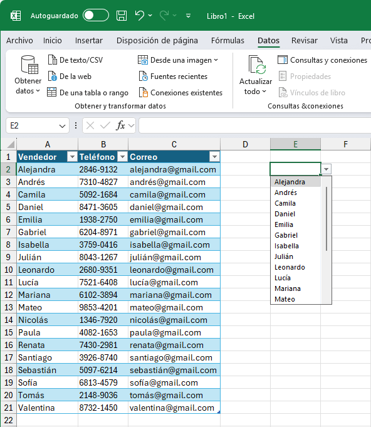Image resolution: width=371 pixels, height=427 pixels.
Task: Click the confirm checkmark formula button
Action: [105, 125]
